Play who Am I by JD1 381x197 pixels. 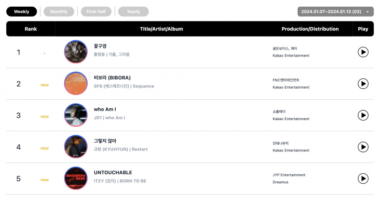[363, 115]
